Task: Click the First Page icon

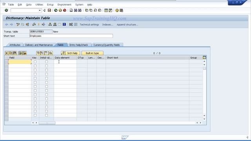Action: (87, 11)
